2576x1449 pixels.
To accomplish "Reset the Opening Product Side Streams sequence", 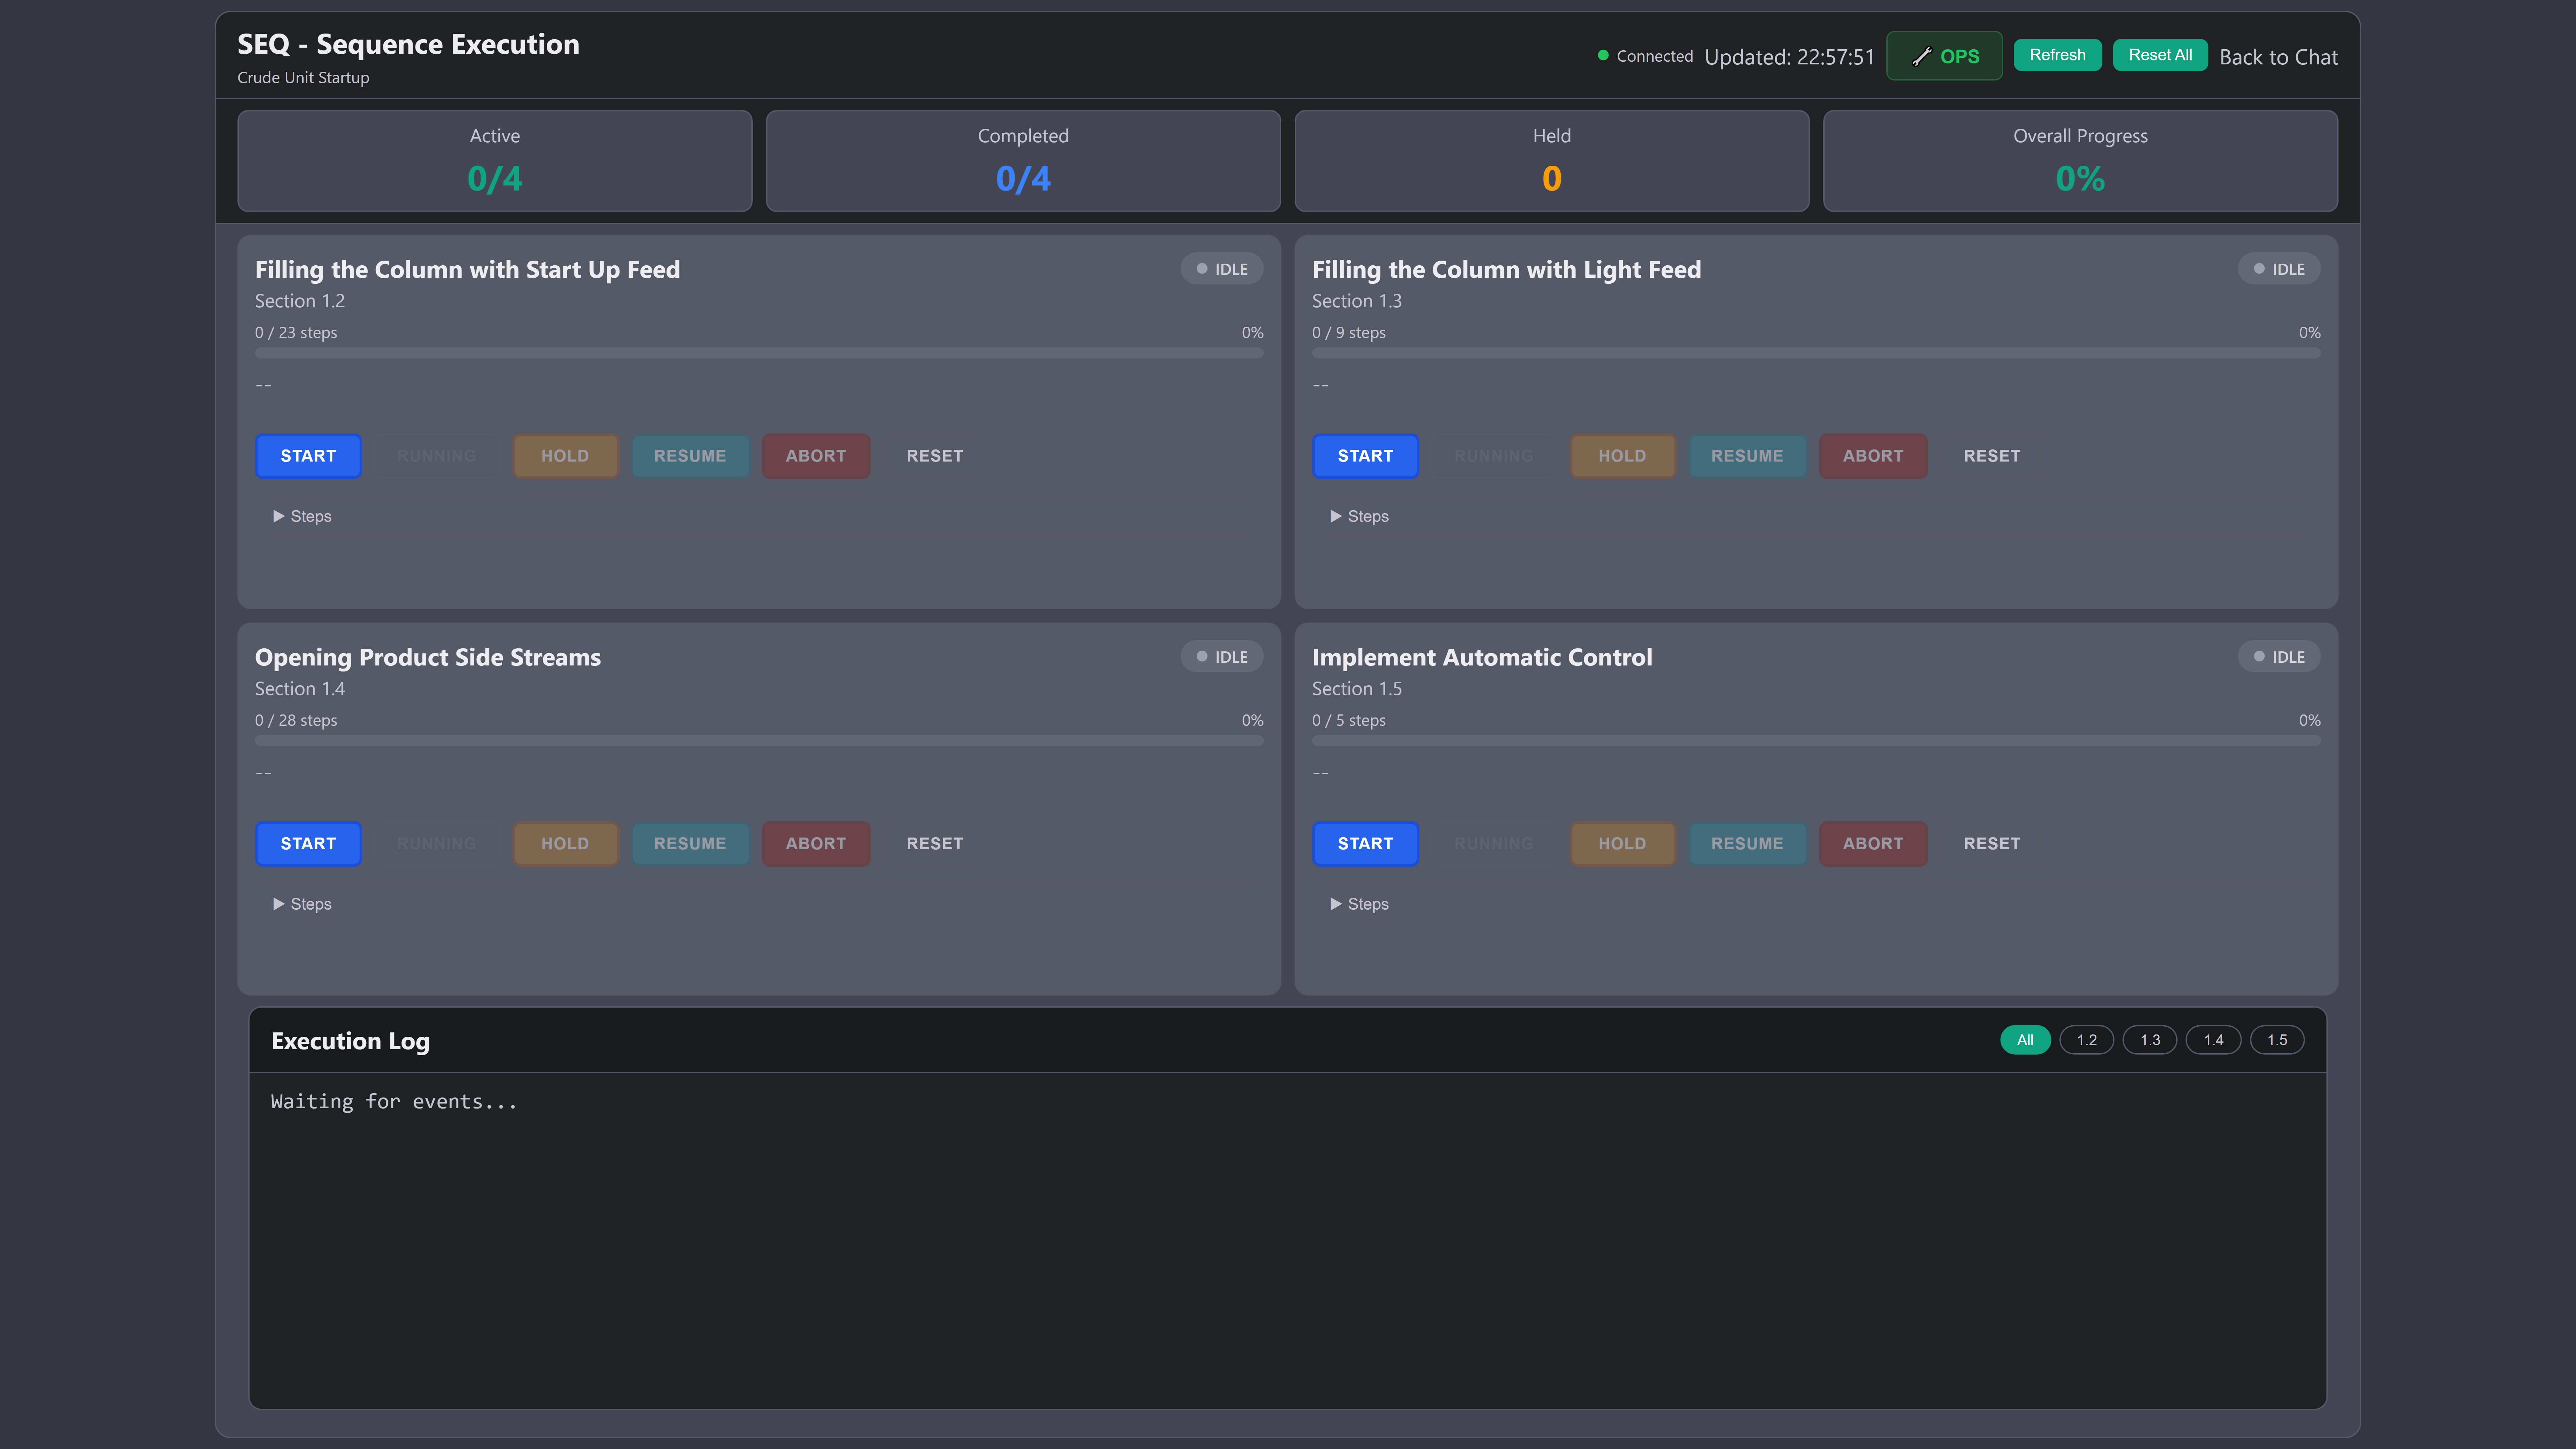I will click(x=935, y=844).
